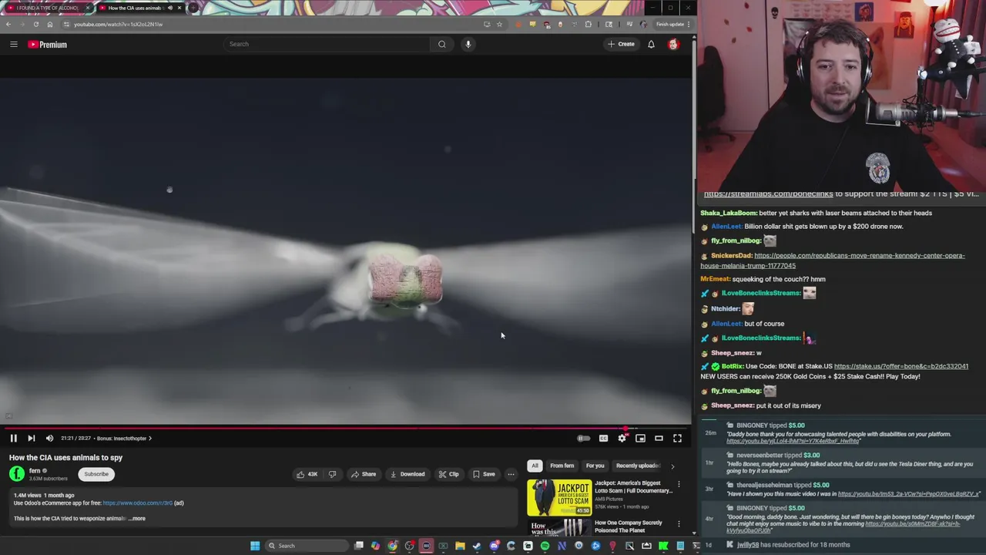Pause the YouTube video
The width and height of the screenshot is (986, 555).
[x=13, y=438]
